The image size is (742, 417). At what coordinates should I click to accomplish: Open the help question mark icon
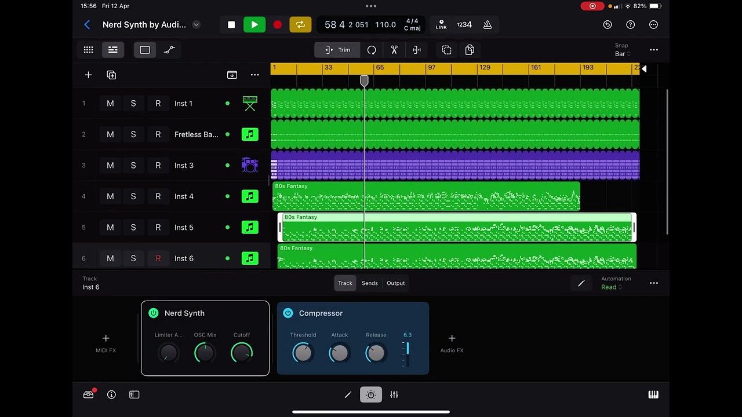tap(631, 25)
